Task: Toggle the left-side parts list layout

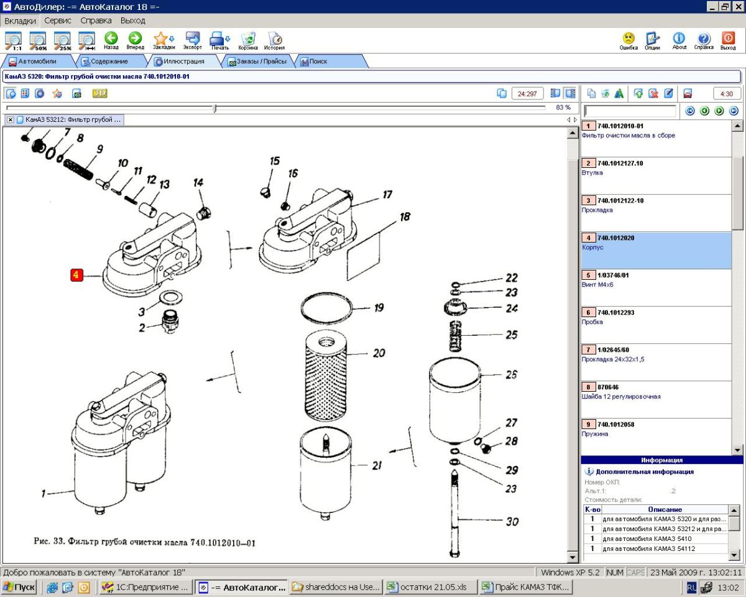Action: [555, 93]
